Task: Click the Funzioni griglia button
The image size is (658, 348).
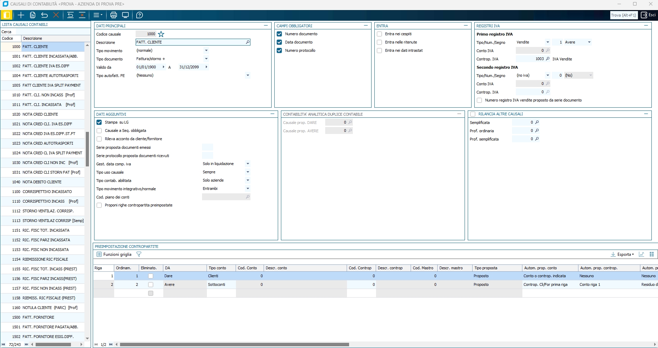Action: (114, 254)
